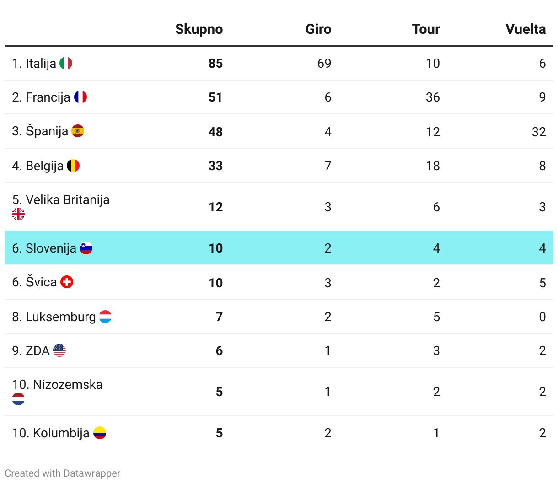Click Italija's Giro value 69
Image resolution: width=558 pixels, height=484 pixels.
(324, 63)
